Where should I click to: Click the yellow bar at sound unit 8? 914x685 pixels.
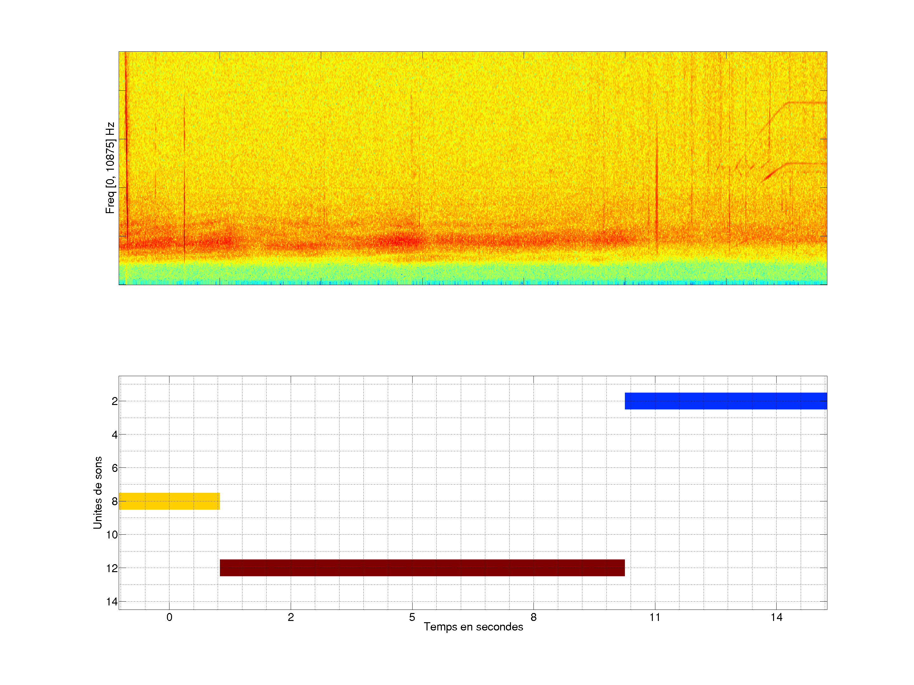point(169,501)
